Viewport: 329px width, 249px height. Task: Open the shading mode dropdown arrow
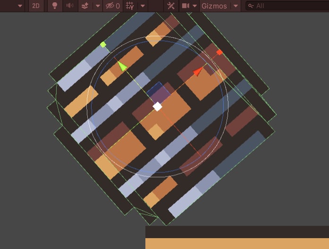[20, 6]
